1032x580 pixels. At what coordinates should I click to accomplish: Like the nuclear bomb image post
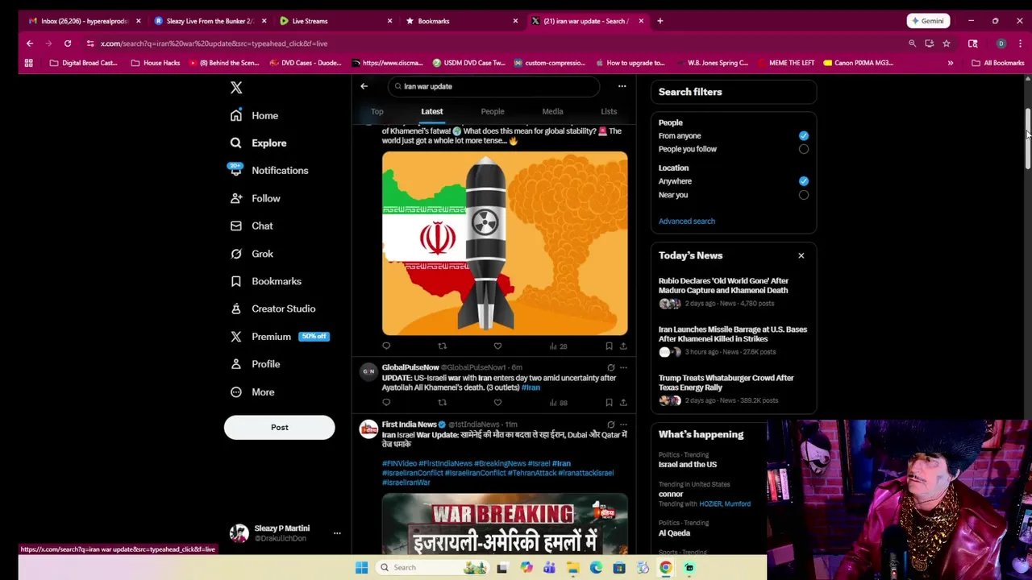(x=497, y=346)
